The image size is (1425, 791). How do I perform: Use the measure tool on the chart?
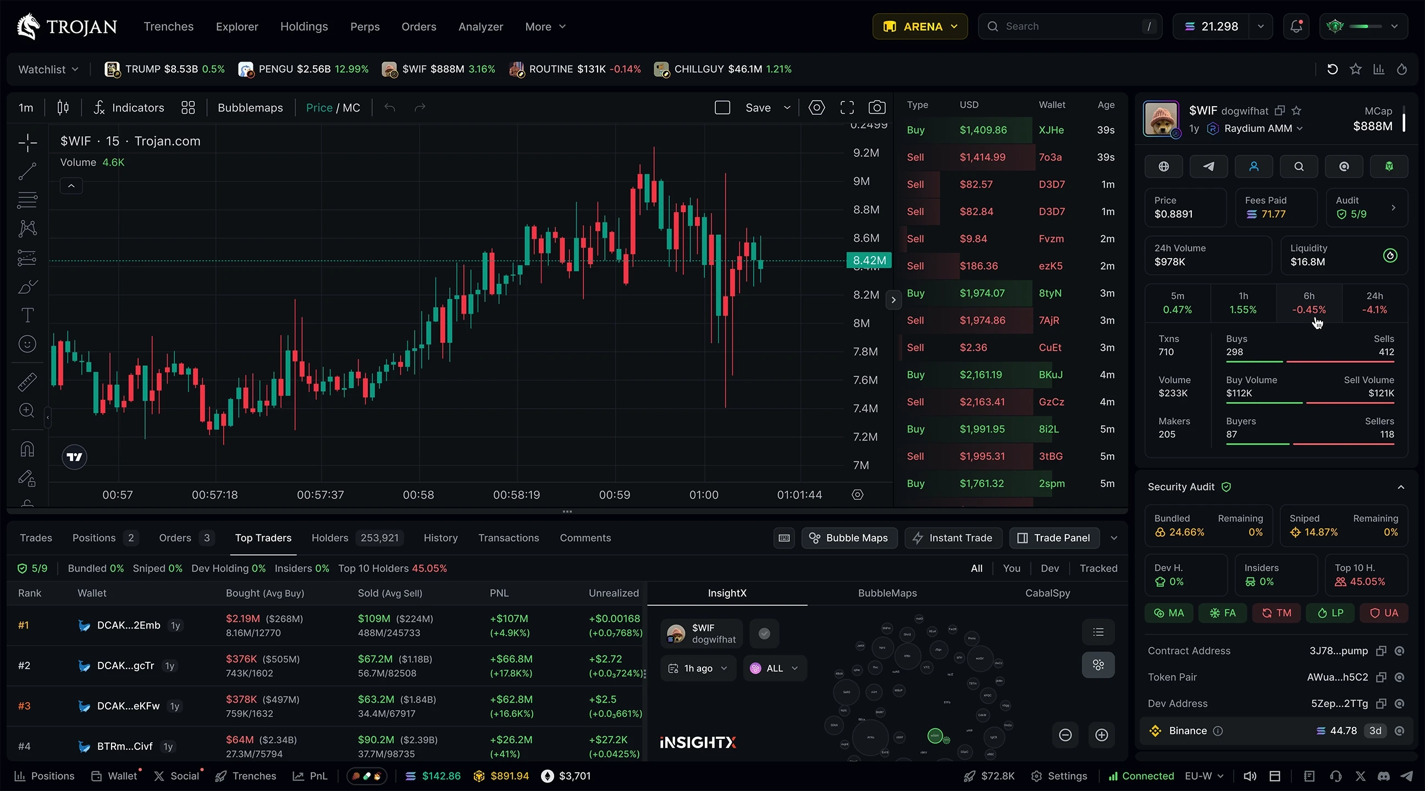[x=26, y=381]
